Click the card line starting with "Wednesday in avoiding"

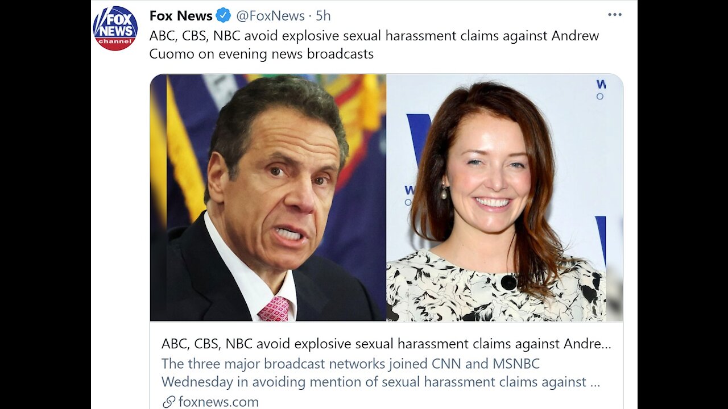click(380, 382)
